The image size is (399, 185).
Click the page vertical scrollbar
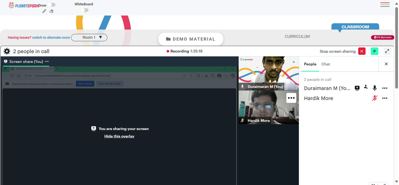coord(397,48)
